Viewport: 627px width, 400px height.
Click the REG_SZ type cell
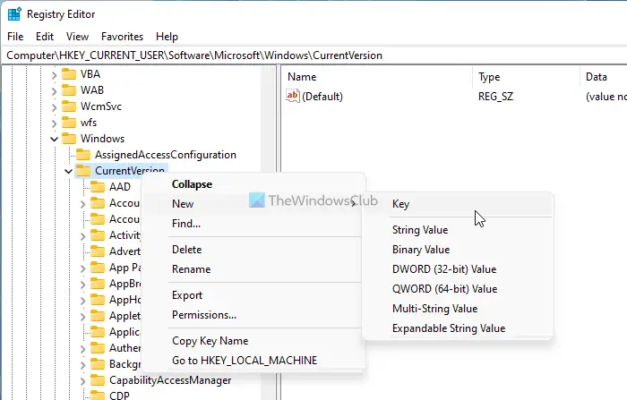(495, 97)
